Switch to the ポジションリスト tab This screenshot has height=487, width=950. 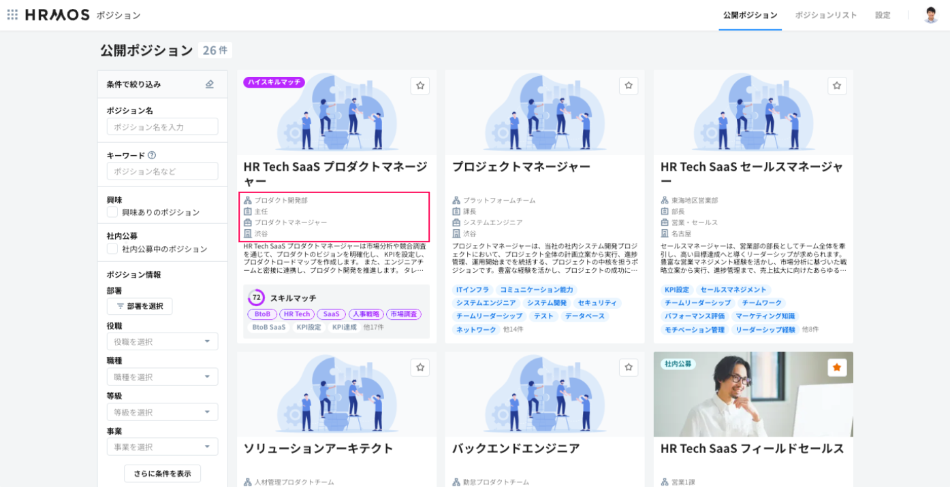pyautogui.click(x=825, y=15)
